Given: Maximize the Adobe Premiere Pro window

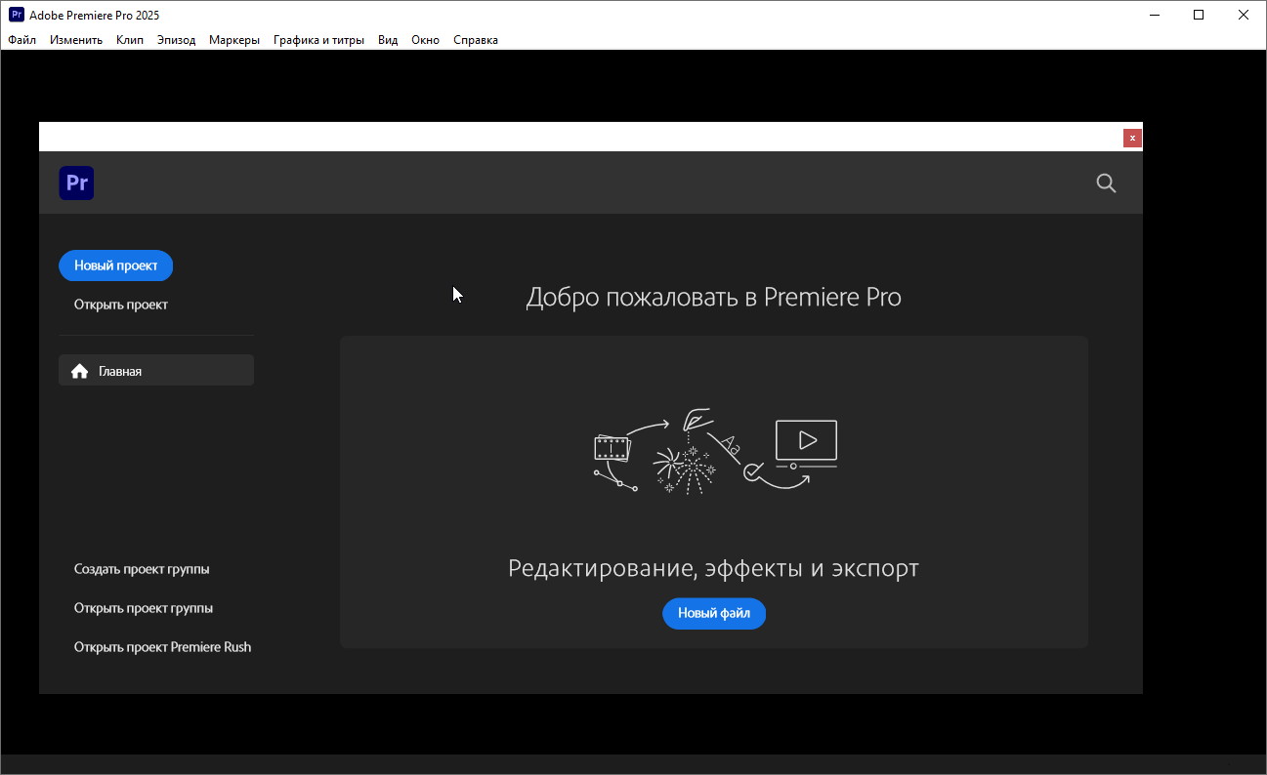Looking at the screenshot, I should [1199, 15].
